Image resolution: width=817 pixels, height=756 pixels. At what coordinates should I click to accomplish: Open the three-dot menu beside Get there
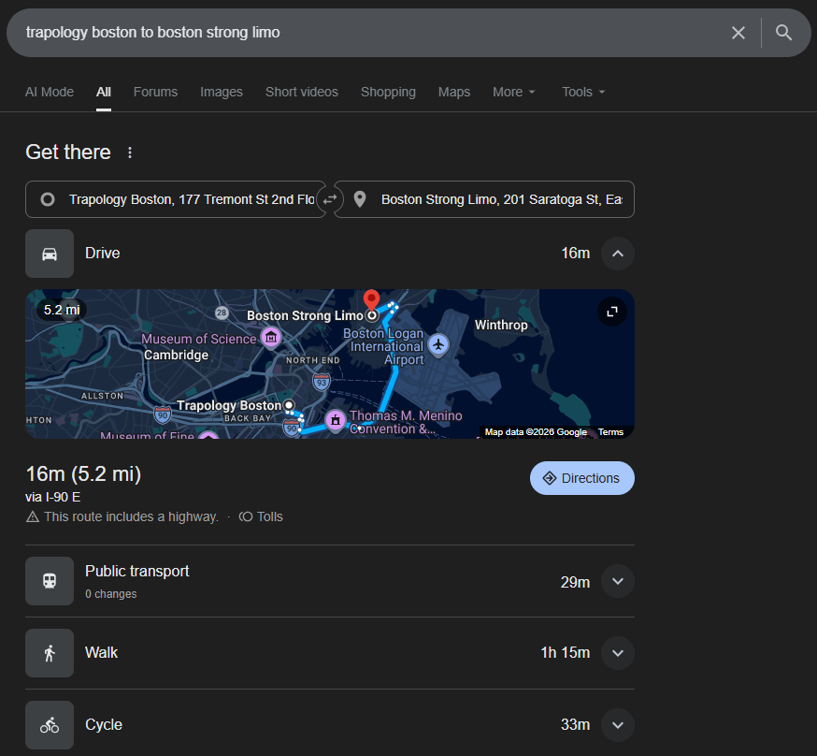point(130,153)
